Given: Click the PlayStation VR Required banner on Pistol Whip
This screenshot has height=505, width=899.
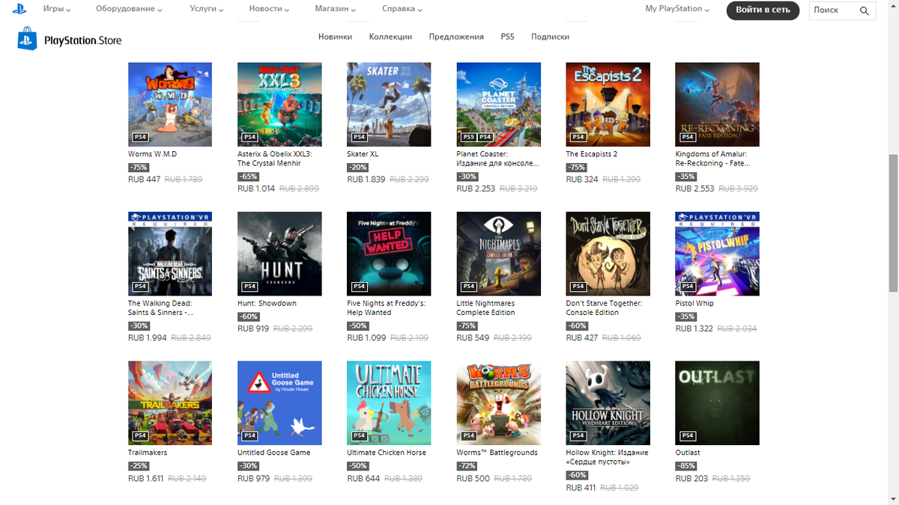Looking at the screenshot, I should pos(717,215).
